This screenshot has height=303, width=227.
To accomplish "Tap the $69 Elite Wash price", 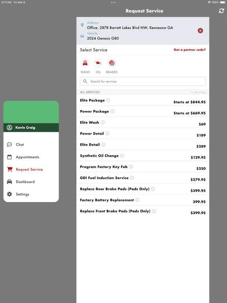I will pyautogui.click(x=202, y=124).
